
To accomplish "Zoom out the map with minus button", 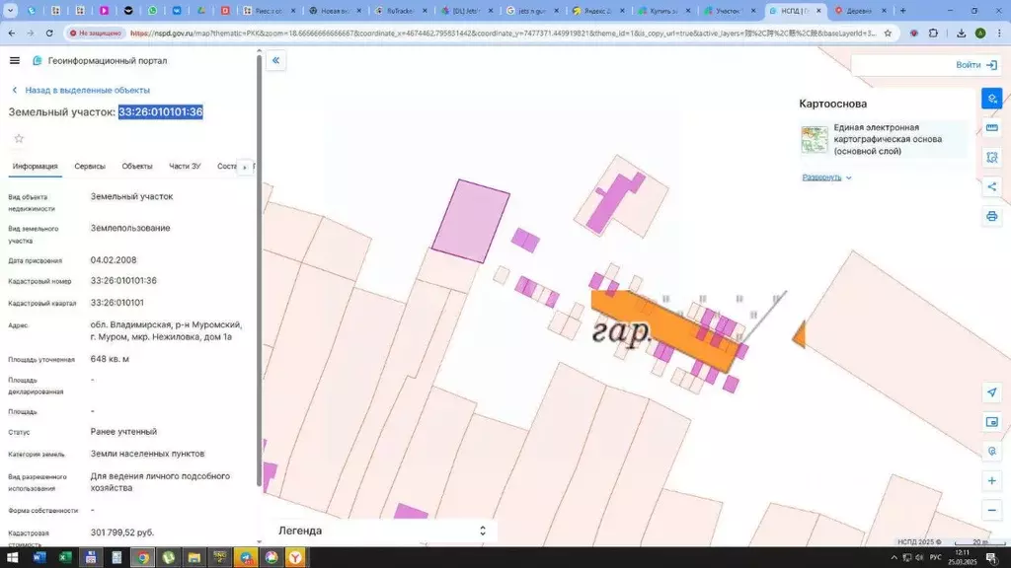I will (x=992, y=510).
